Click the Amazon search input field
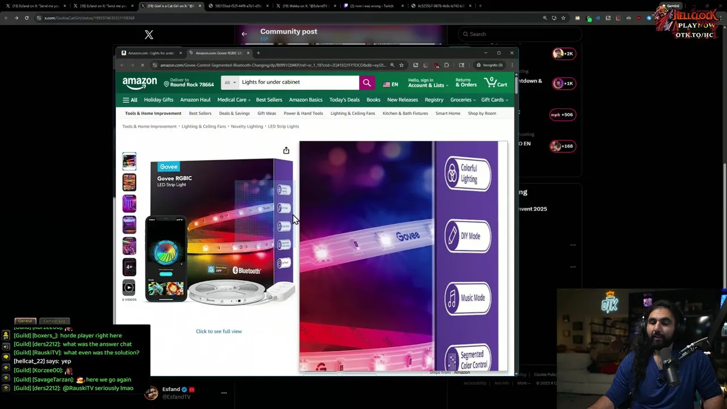 pos(299,83)
